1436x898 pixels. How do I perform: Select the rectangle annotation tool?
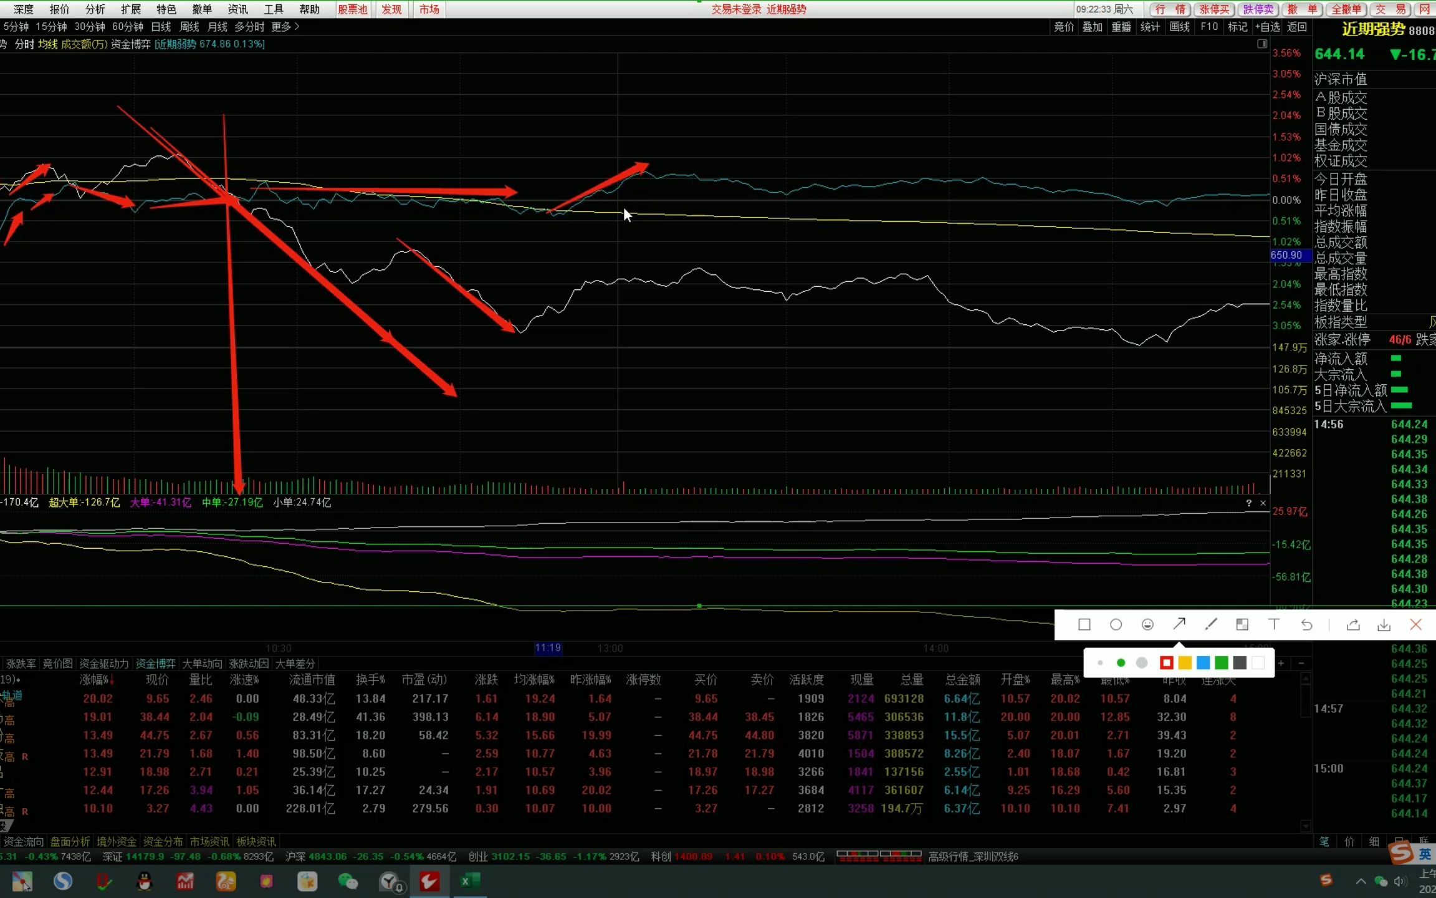(x=1084, y=624)
